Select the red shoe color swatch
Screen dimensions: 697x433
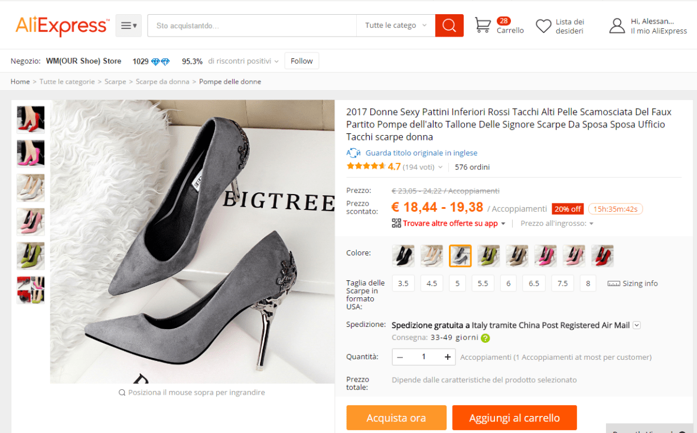[602, 256]
